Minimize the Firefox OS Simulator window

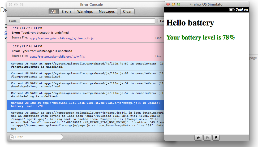pyautogui.click(x=174, y=4)
